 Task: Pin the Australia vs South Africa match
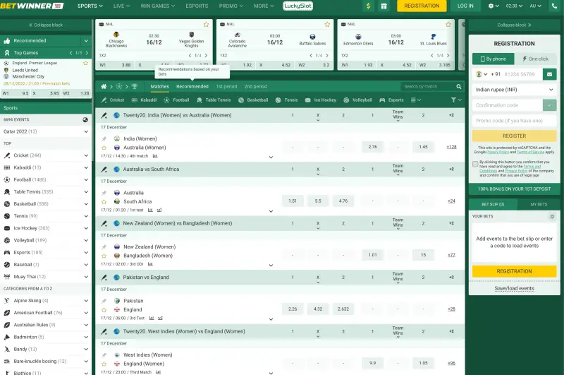[x=104, y=193]
